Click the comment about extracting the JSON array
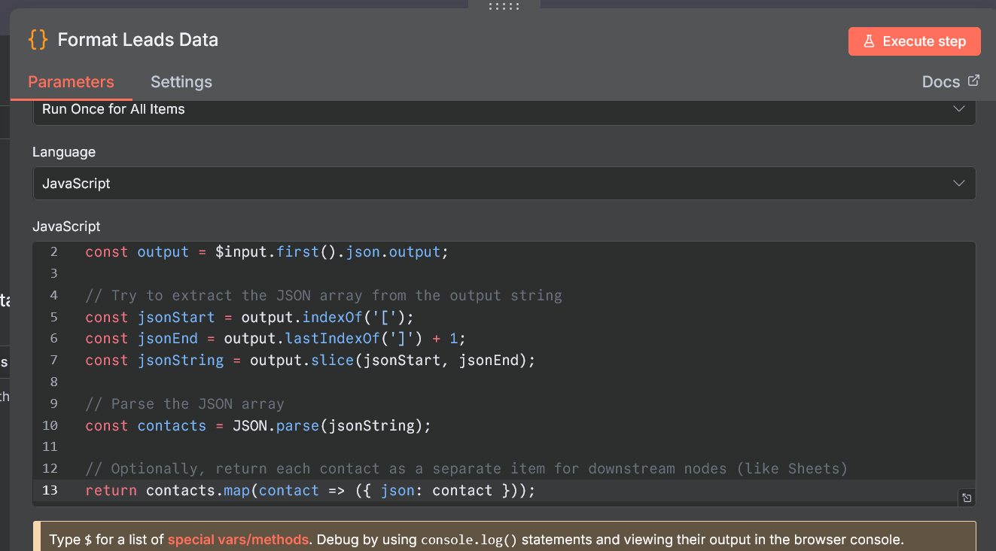996x551 pixels. (x=324, y=295)
